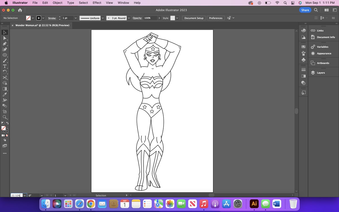Expand opacity slider arrow
339x212 pixels.
[159, 18]
